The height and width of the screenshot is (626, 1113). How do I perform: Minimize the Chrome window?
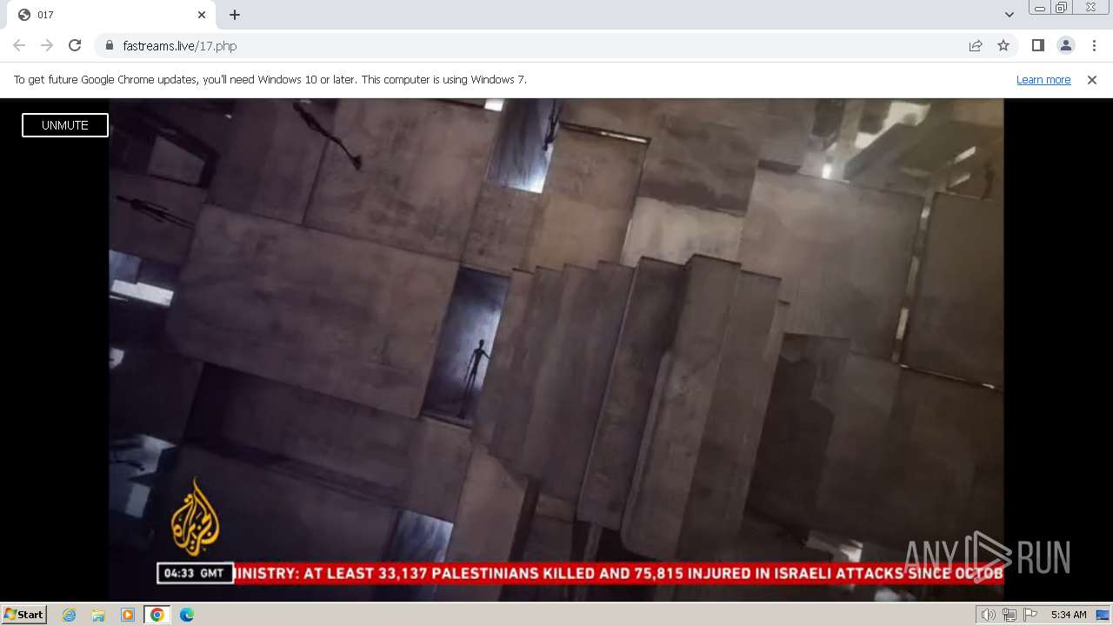click(x=1039, y=8)
